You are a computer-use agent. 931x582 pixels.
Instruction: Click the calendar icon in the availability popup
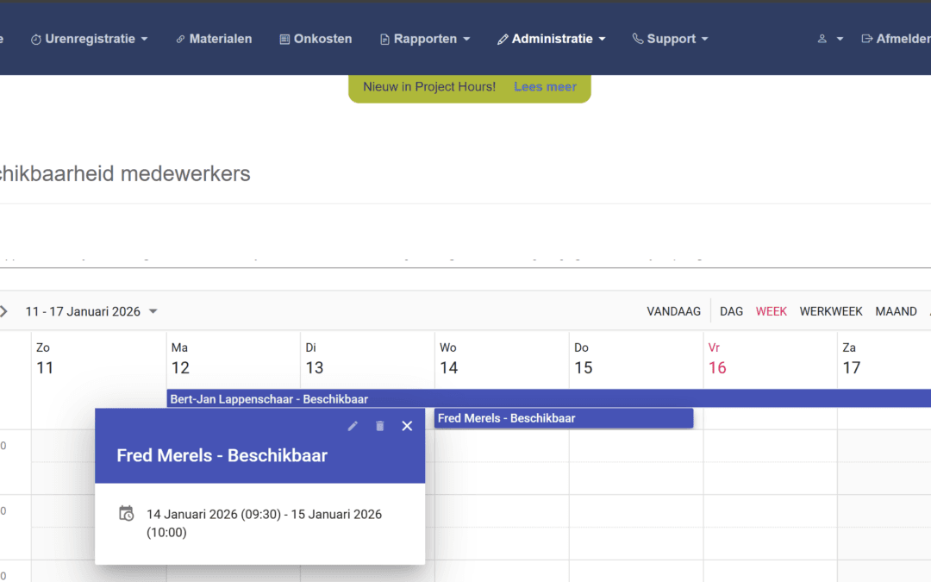click(127, 513)
